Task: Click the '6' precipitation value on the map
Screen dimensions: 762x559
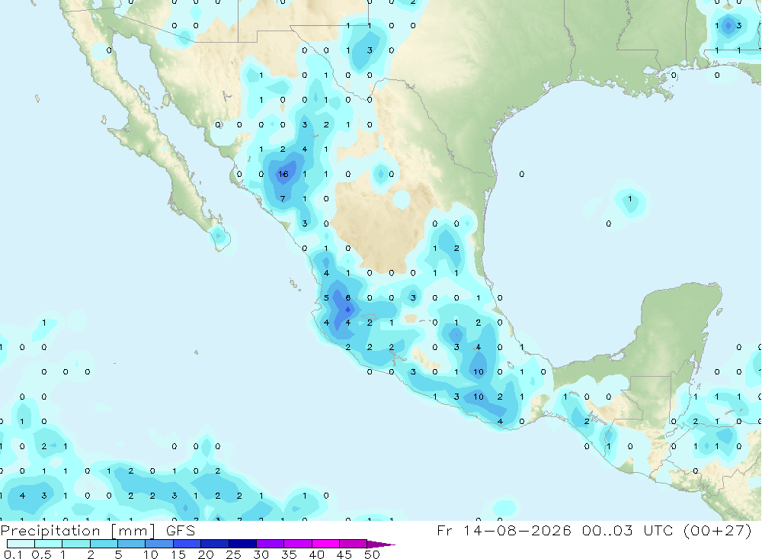Action: 348,297
